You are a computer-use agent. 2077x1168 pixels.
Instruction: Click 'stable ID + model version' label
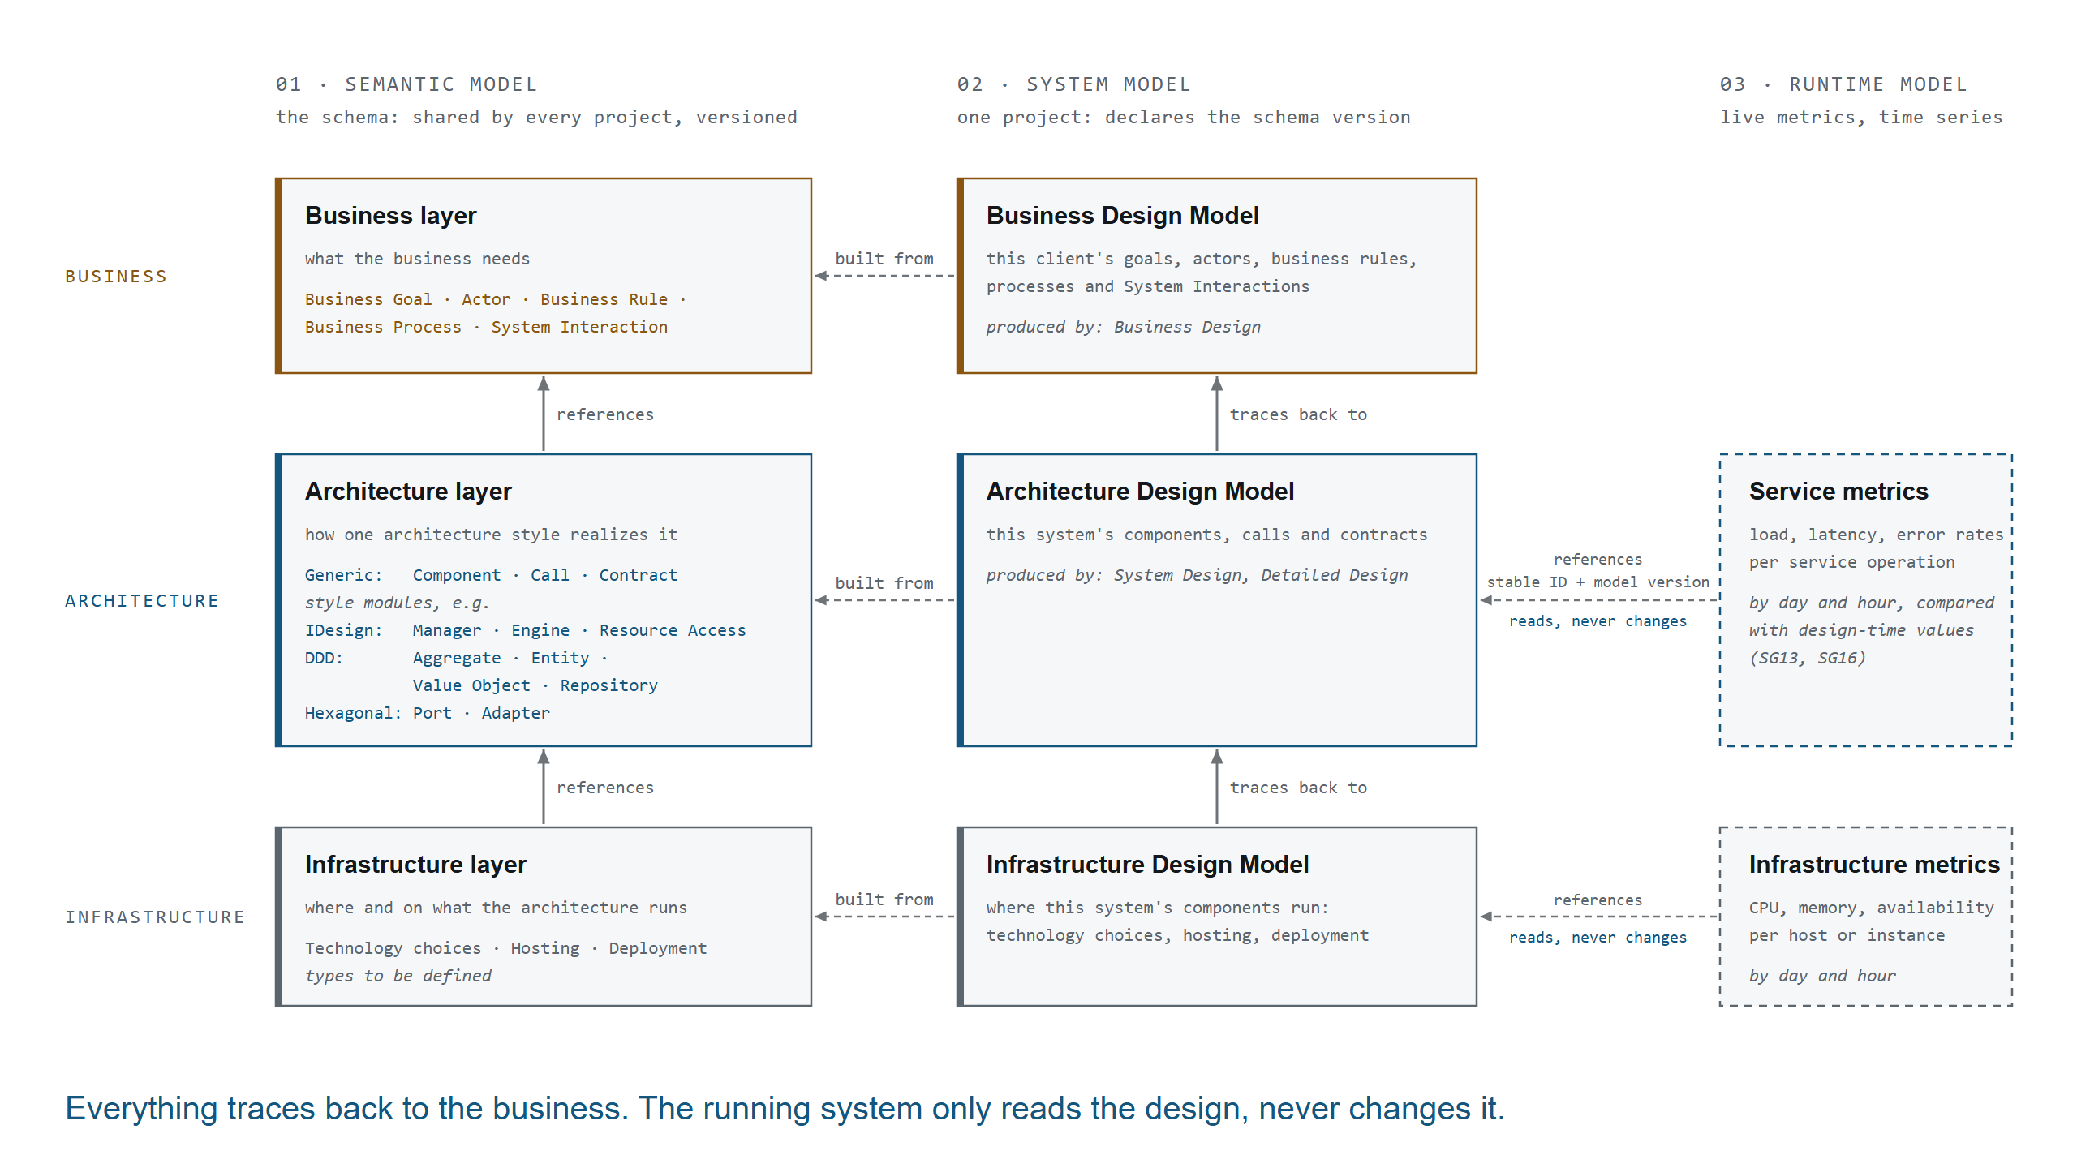pos(1598,582)
